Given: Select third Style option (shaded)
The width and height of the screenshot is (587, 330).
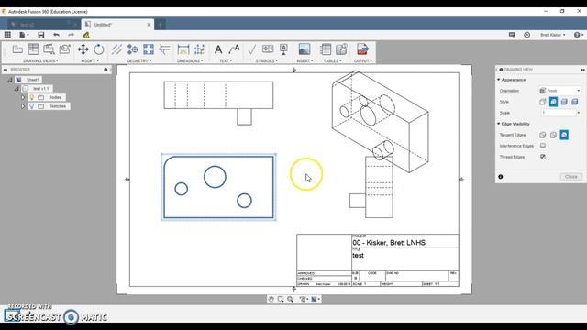Looking at the screenshot, I should [564, 102].
